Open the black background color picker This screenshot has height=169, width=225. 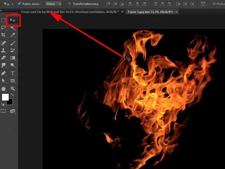click(11, 103)
